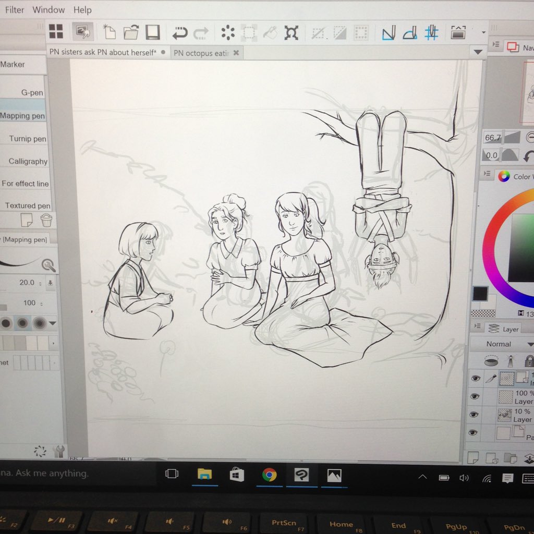Open a file with the folder icon

131,32
